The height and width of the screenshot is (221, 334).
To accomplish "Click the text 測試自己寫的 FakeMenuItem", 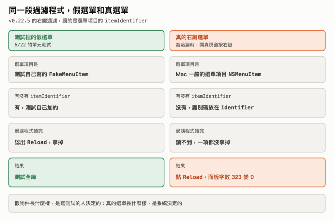I will pyautogui.click(x=51, y=74).
